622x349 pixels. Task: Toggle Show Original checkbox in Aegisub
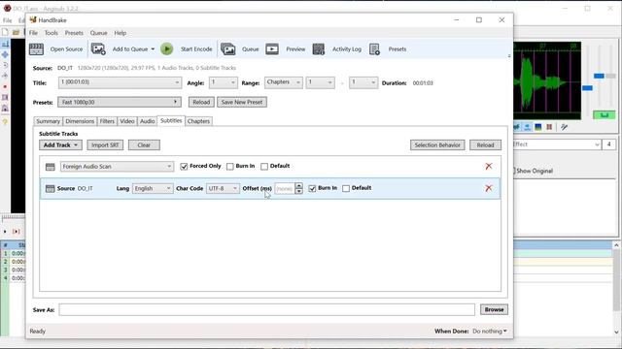(x=513, y=171)
